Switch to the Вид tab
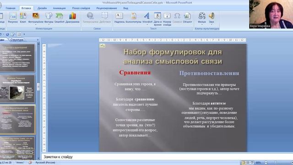 (126, 8)
